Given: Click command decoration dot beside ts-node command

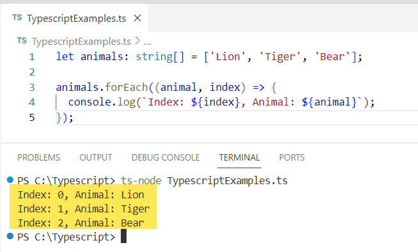Looking at the screenshot, I should [10, 180].
